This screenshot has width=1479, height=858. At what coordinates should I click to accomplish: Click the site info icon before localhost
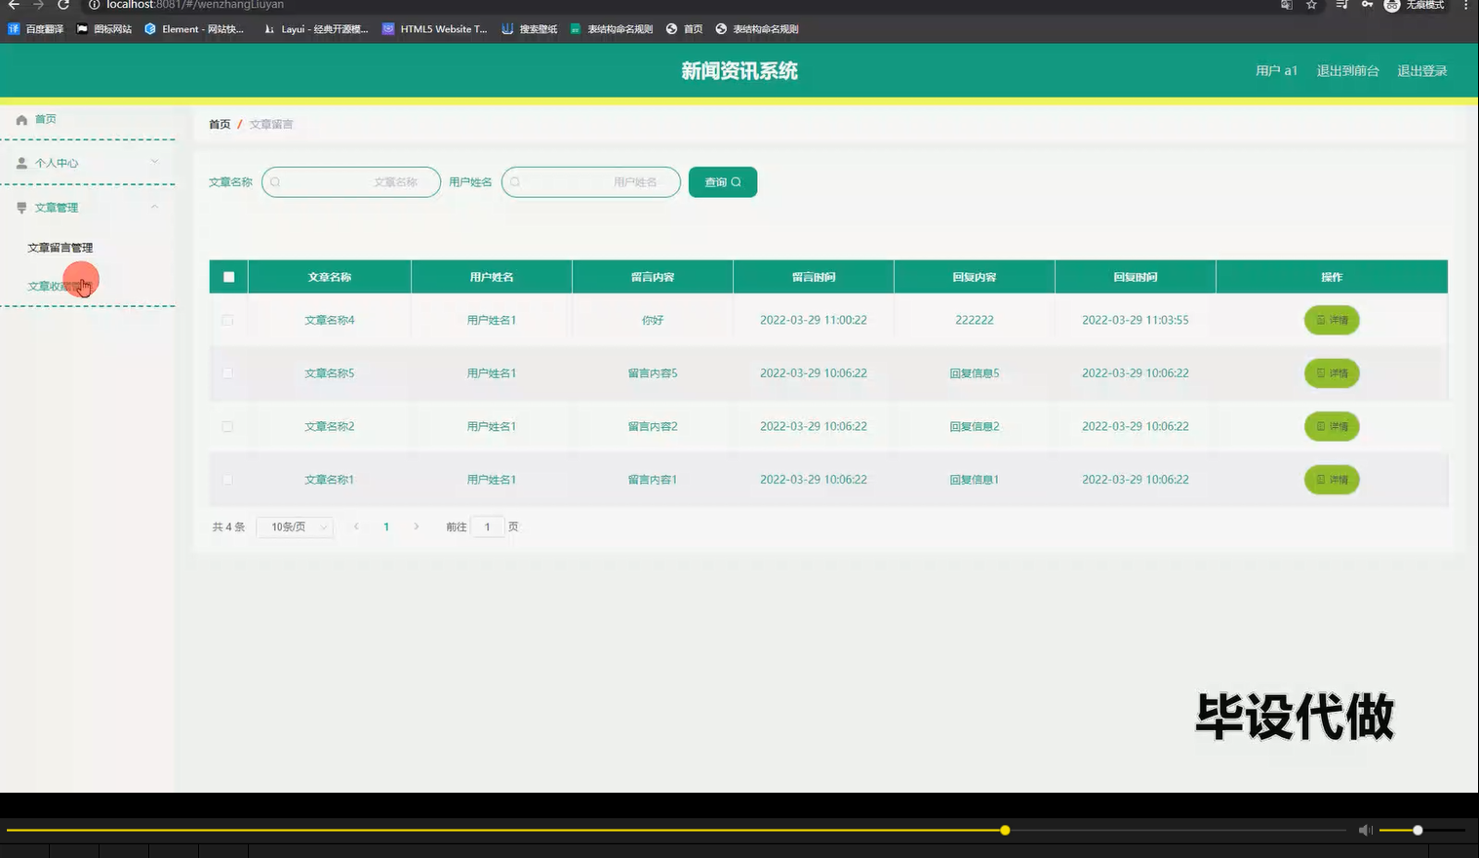[x=94, y=5]
